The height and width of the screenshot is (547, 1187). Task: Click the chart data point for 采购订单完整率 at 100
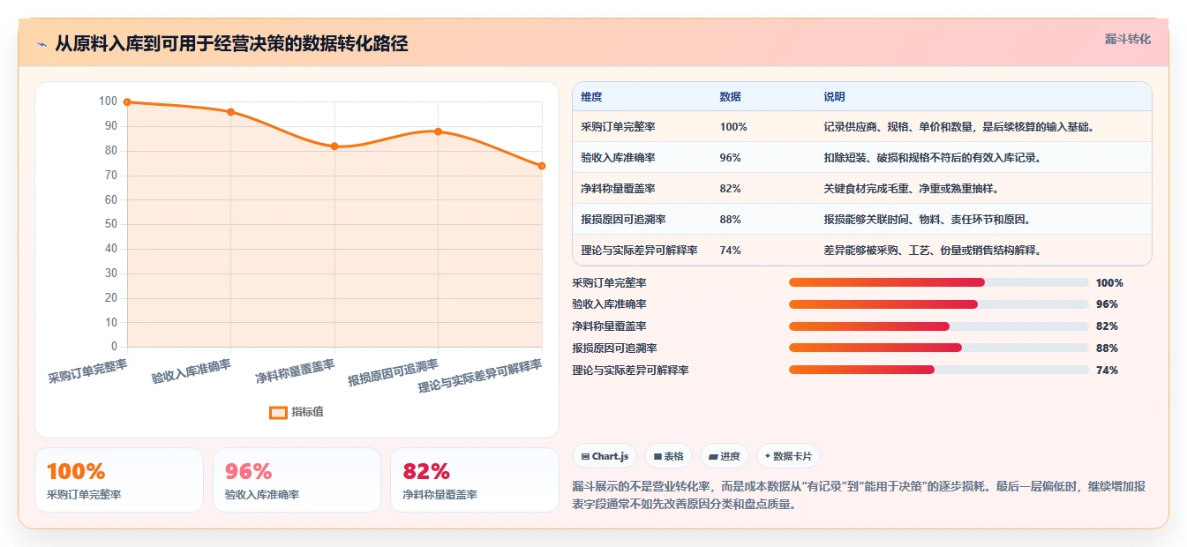click(x=127, y=102)
